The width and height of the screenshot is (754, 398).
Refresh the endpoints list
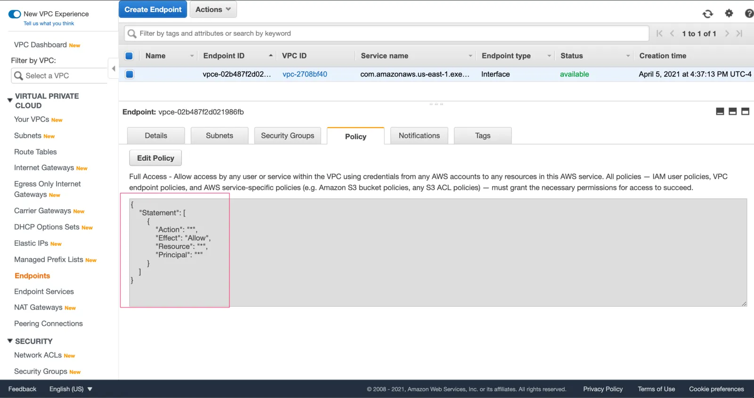tap(707, 14)
